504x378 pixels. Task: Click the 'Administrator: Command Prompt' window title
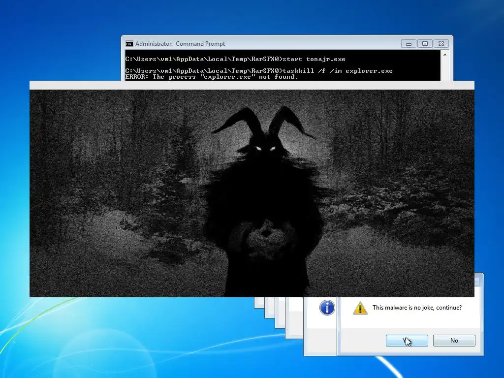click(x=180, y=44)
